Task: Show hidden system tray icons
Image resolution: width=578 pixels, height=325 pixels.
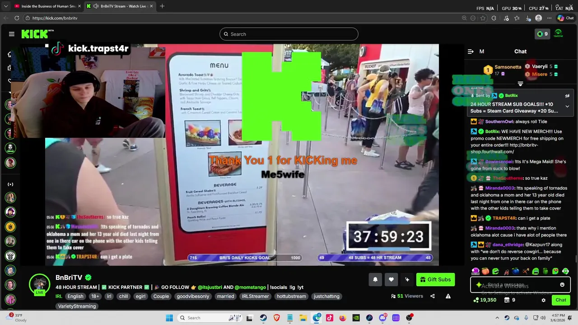Action: tap(497, 318)
